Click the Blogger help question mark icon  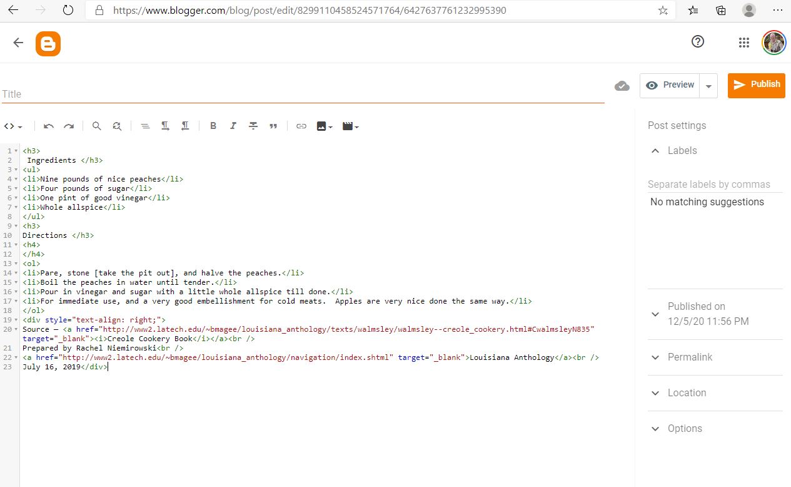tap(698, 42)
